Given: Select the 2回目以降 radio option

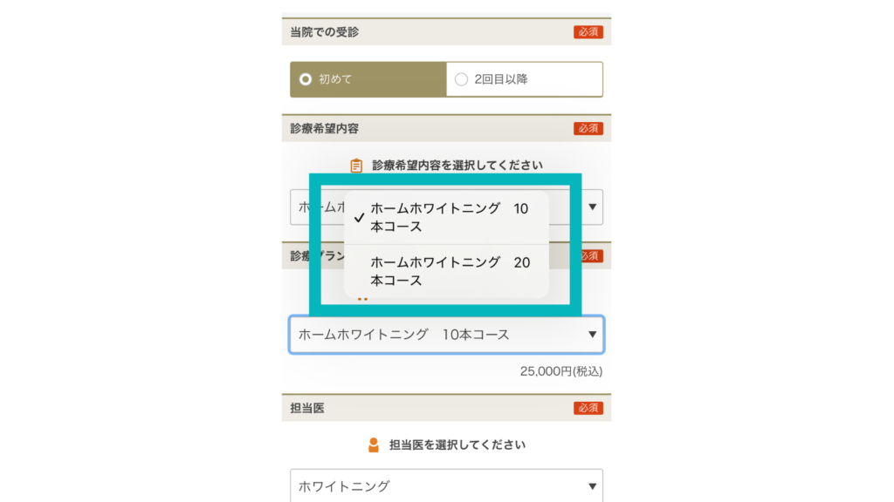Looking at the screenshot, I should click(x=525, y=79).
